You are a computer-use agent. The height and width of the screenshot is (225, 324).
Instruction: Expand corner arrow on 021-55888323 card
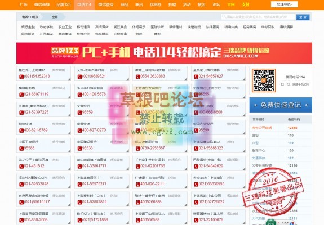[x=244, y=151]
